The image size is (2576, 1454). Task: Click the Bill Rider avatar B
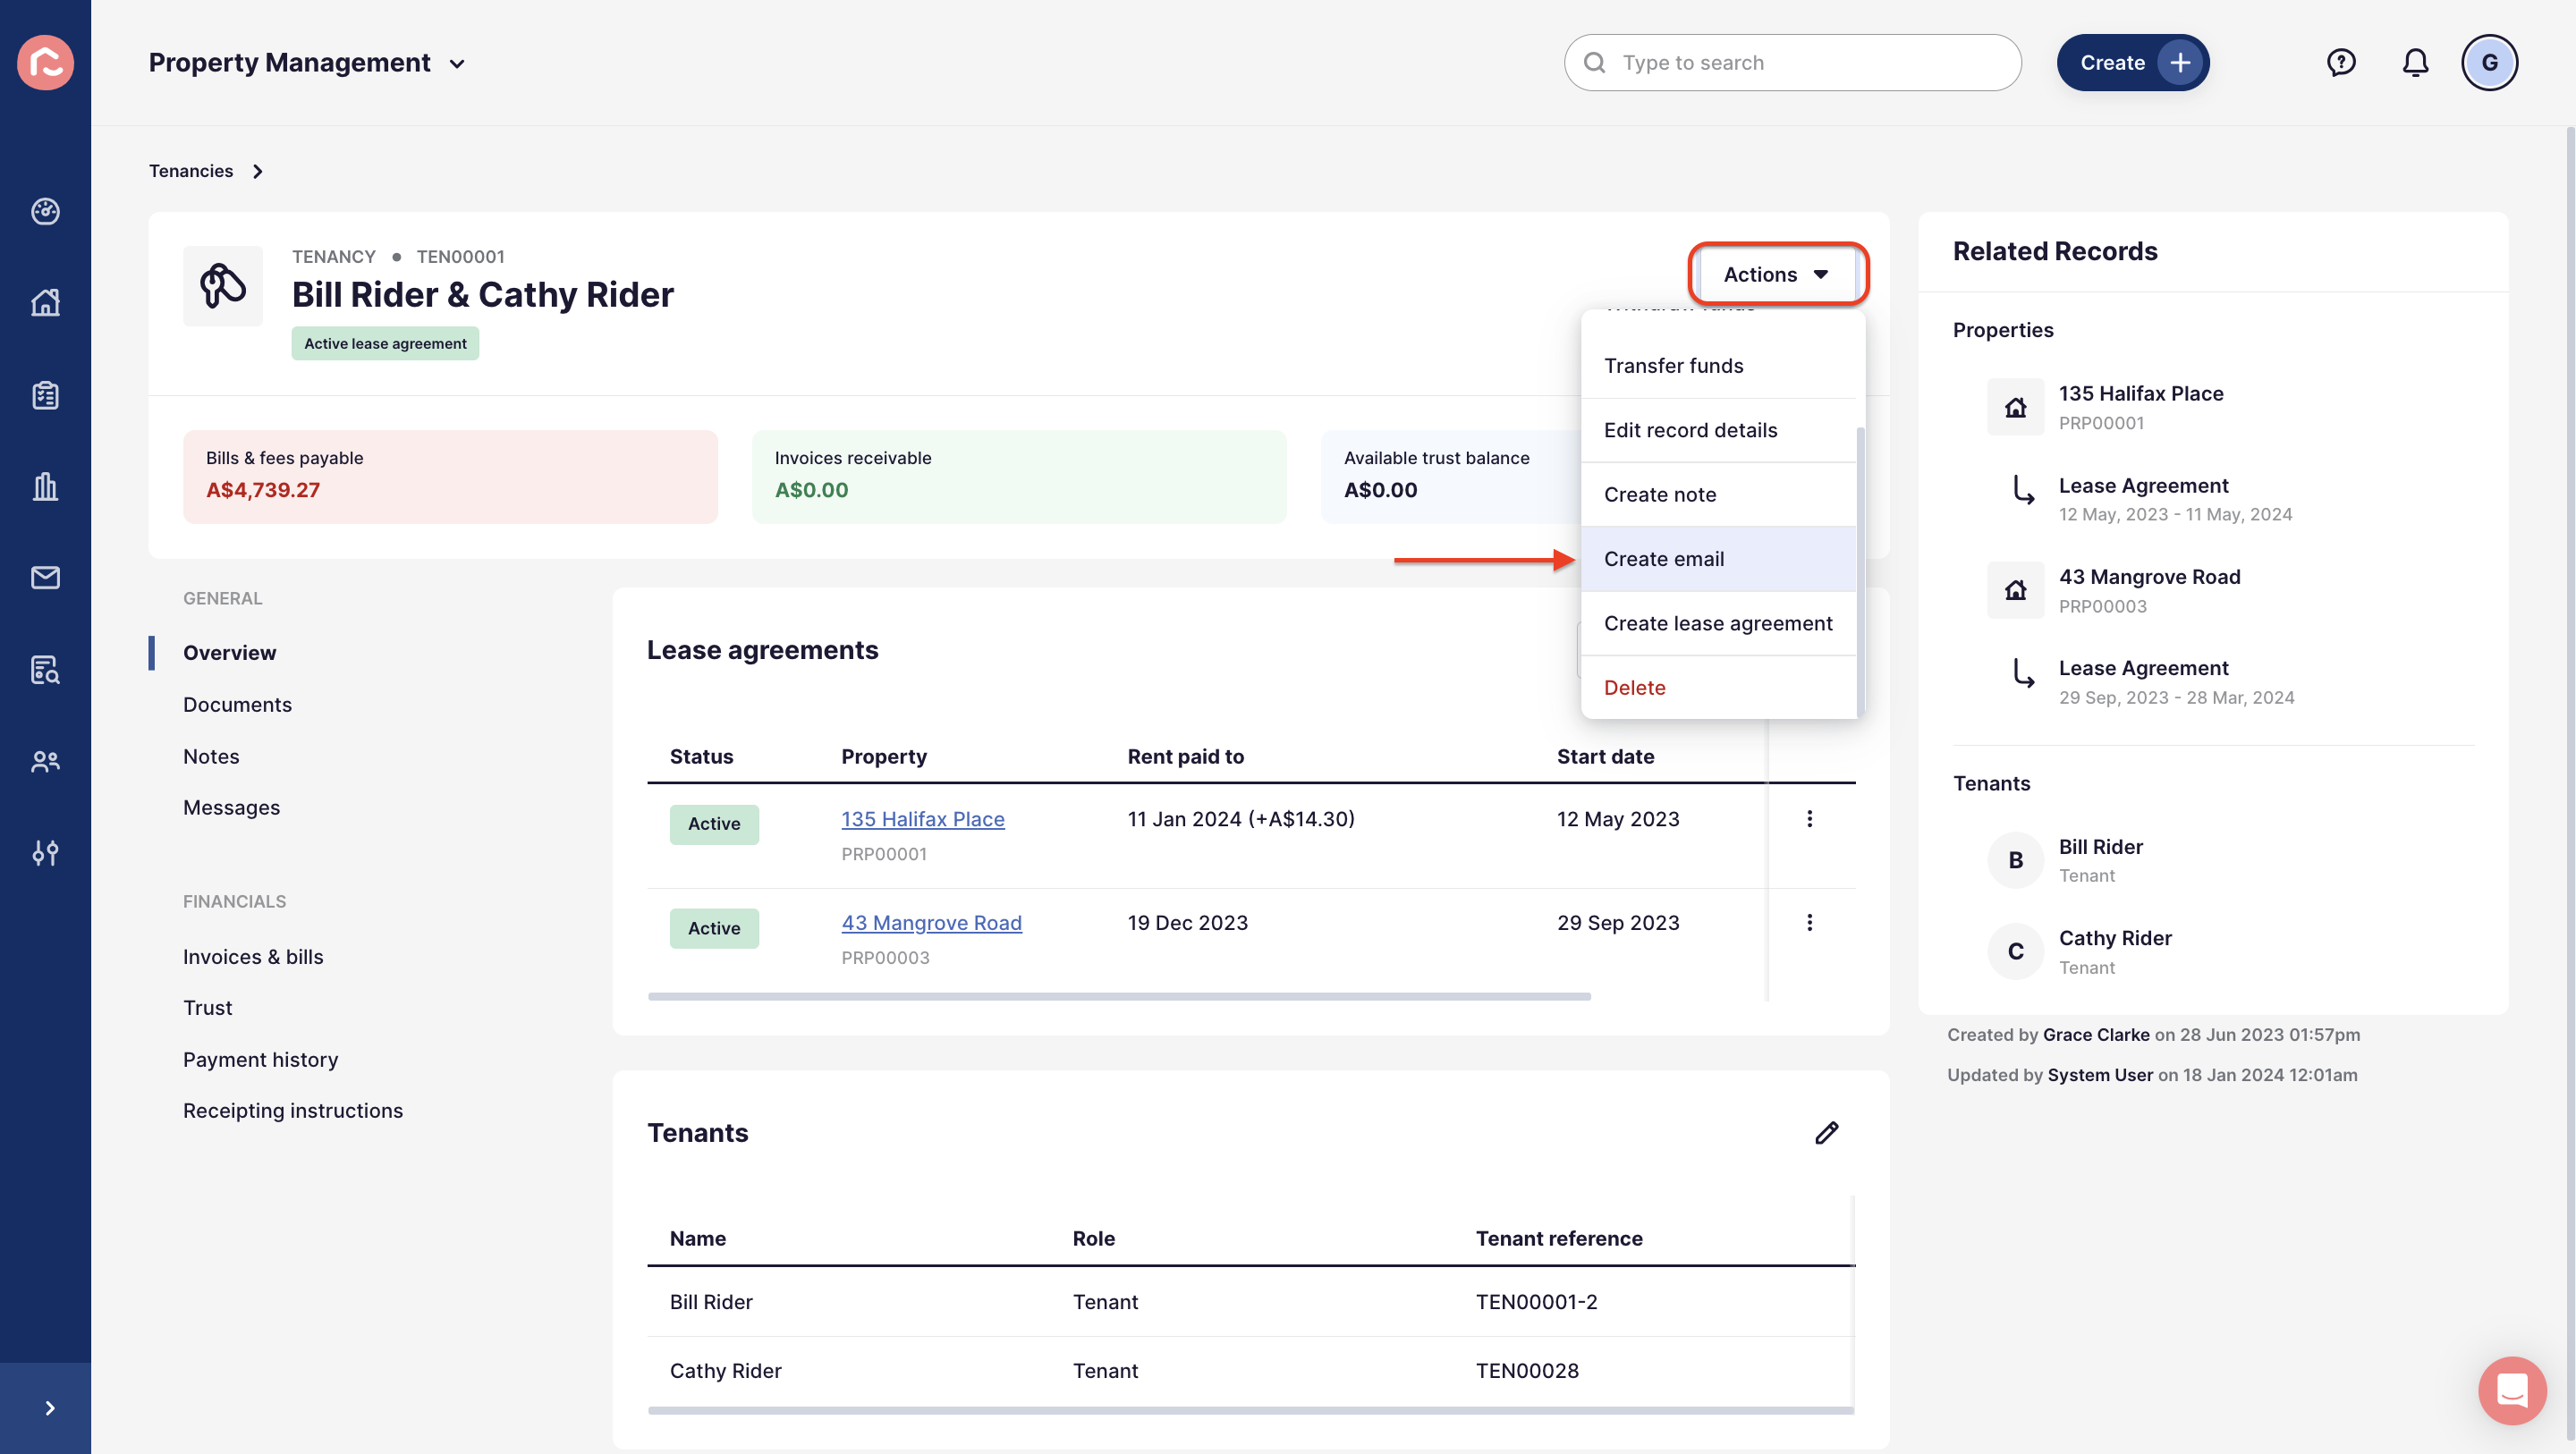click(x=2015, y=860)
